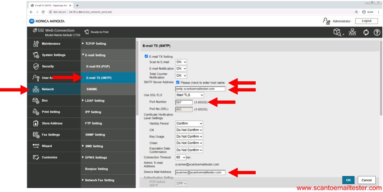
Task: Open the Validity Period dropdown
Action: pyautogui.click(x=189, y=123)
